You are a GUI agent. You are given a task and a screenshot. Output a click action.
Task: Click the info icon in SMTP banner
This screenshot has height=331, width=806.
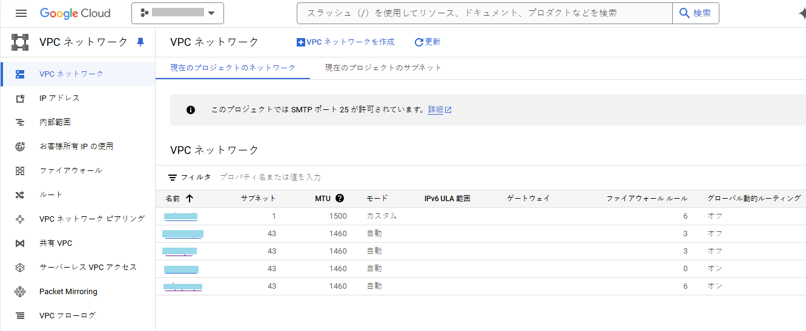coord(191,110)
